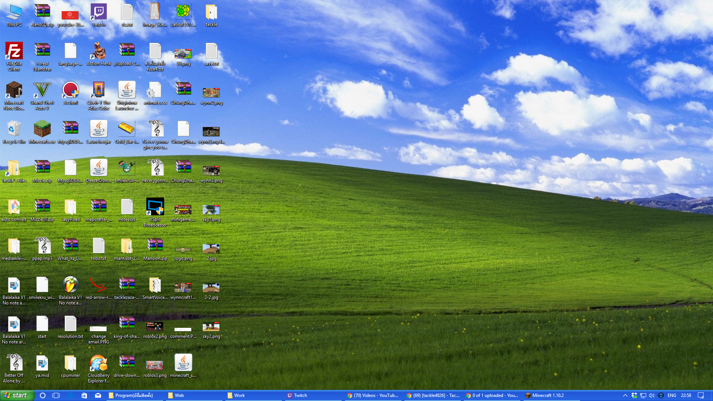Switch to (69) [tackle4826] Chrome taskbar window
This screenshot has height=401, width=713.
click(x=432, y=395)
